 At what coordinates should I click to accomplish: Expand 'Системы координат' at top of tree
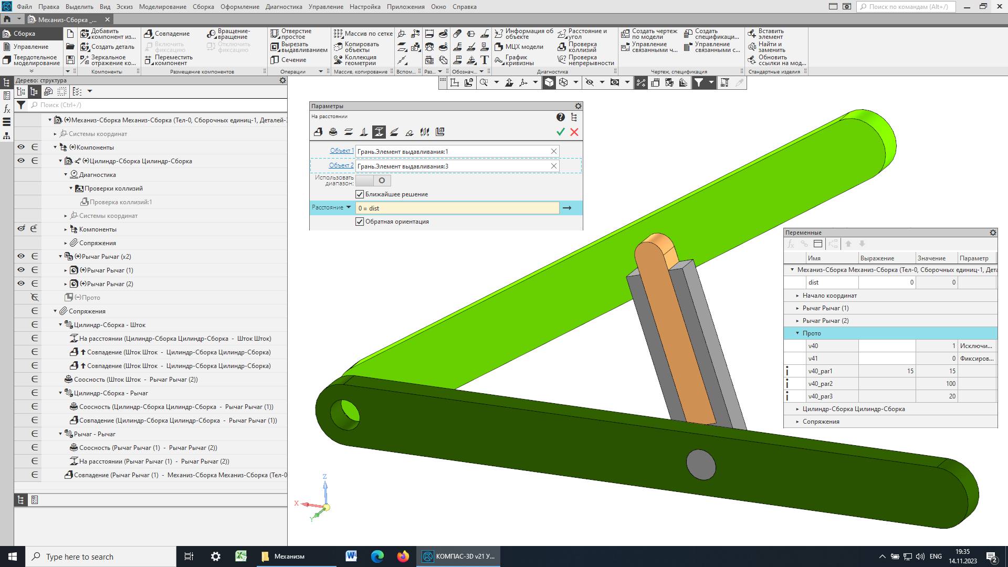[55, 134]
